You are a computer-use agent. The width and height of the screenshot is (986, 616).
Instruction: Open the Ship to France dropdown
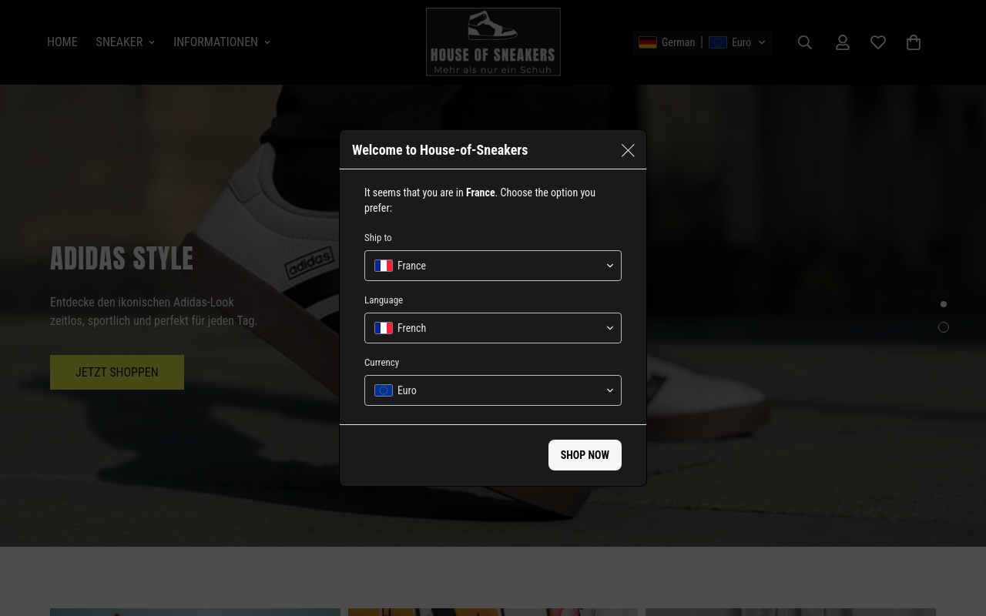click(493, 266)
